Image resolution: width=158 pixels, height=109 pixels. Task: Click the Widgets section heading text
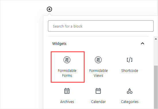(59, 44)
